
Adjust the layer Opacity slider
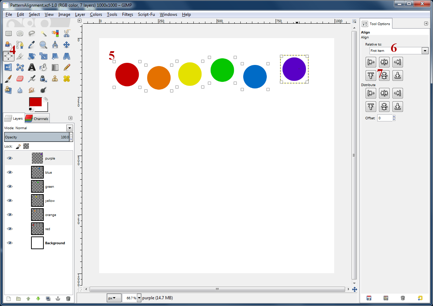coord(37,137)
